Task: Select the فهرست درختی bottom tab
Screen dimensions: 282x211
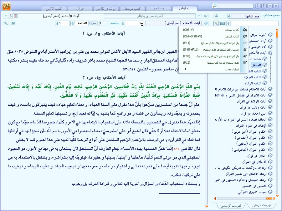Action: coord(262,205)
